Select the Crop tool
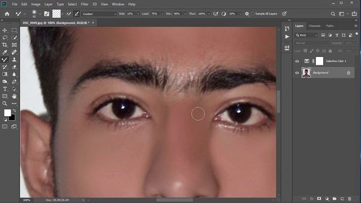This screenshot has width=361, height=203. coord(5,45)
